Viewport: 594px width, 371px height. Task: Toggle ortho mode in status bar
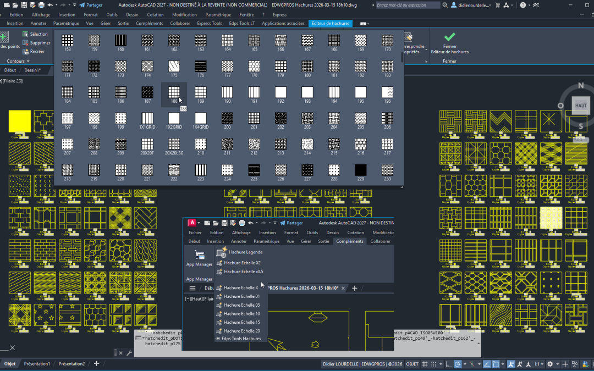[449, 364]
